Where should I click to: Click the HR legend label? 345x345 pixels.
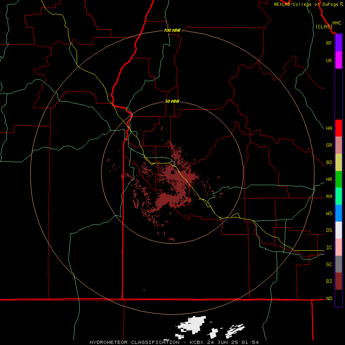tap(329, 179)
